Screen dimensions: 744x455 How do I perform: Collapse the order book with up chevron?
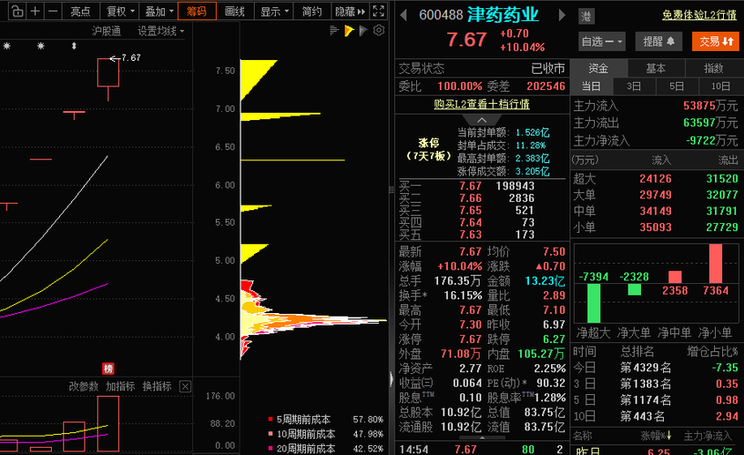(482, 120)
